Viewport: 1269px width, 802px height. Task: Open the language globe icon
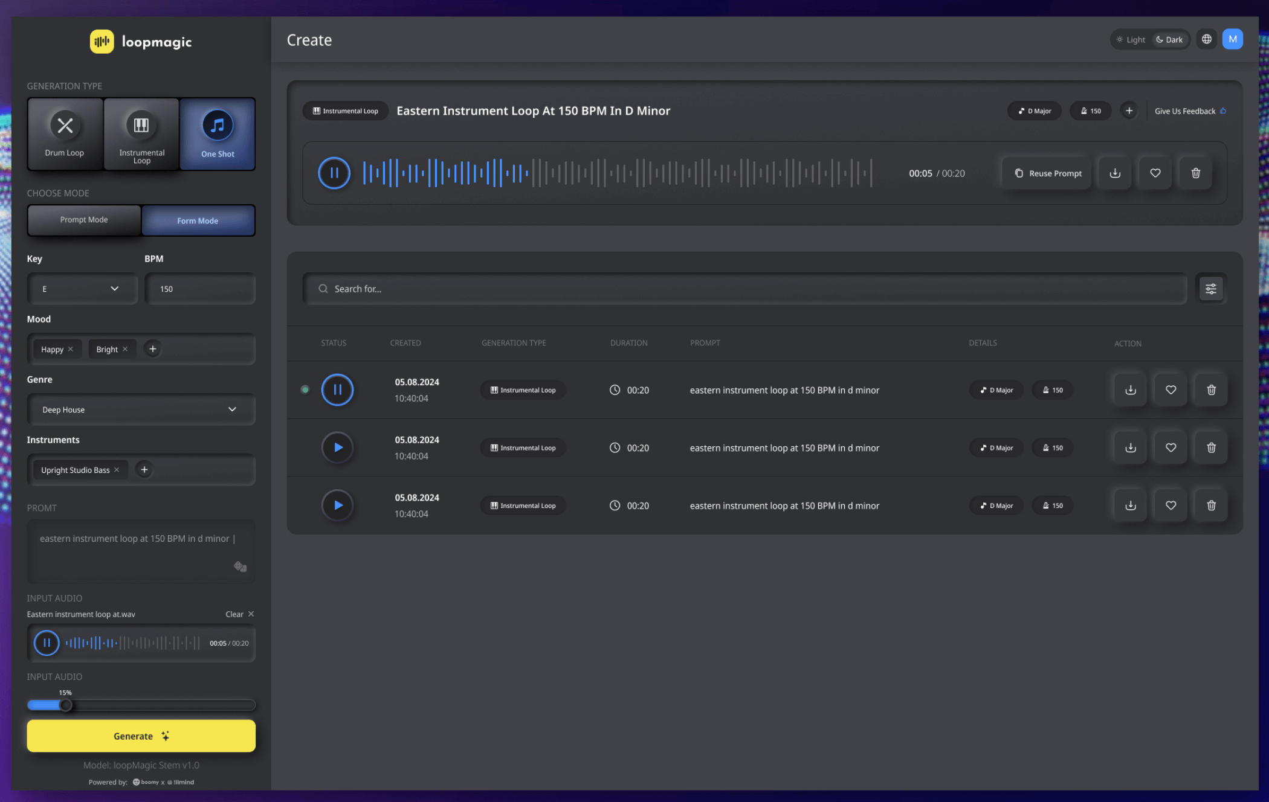click(1206, 39)
